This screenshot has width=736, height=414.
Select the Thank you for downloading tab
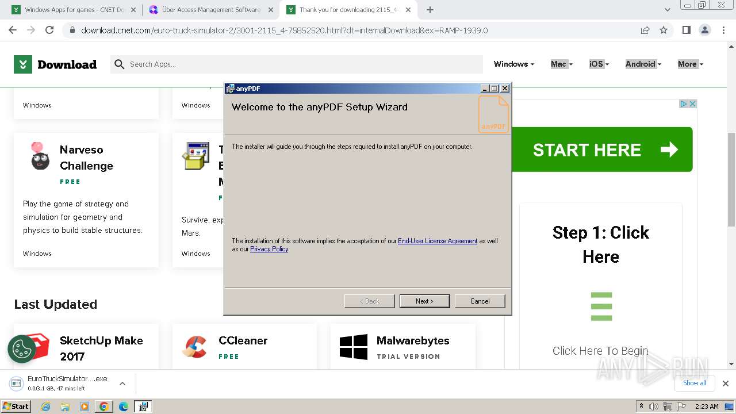click(x=349, y=10)
